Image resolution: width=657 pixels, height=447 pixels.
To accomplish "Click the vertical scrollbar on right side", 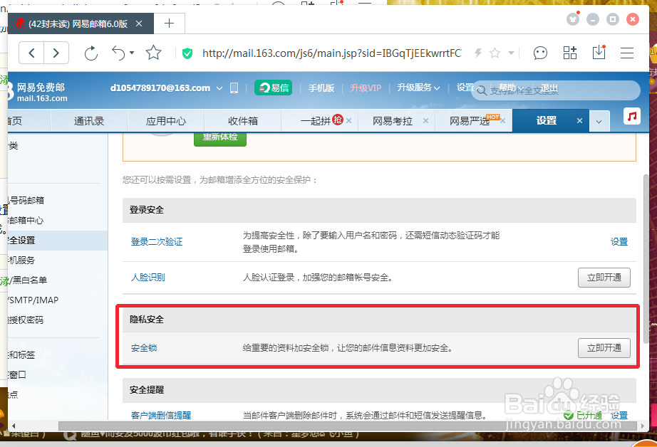I will pyautogui.click(x=646, y=258).
